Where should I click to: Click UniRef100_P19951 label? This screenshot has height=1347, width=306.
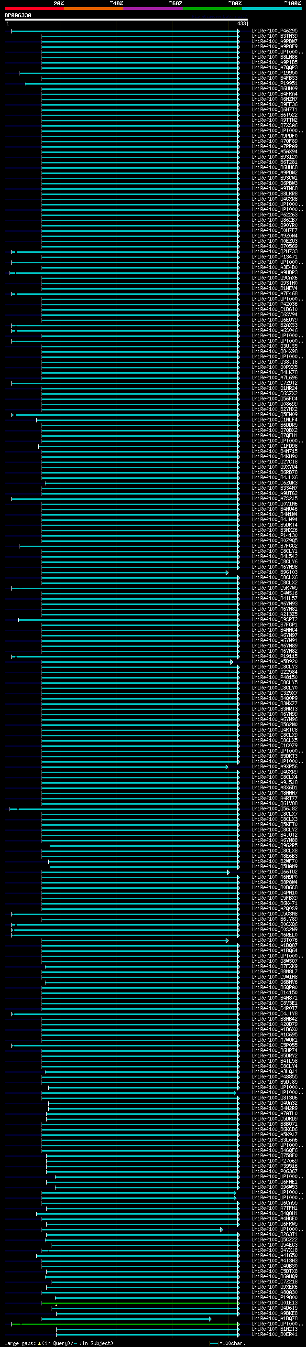274,83
